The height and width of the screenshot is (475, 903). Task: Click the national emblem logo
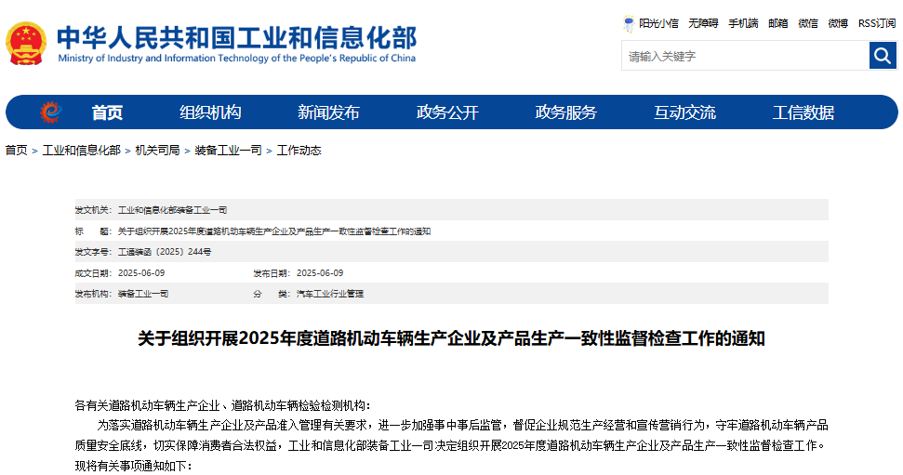pyautogui.click(x=26, y=43)
